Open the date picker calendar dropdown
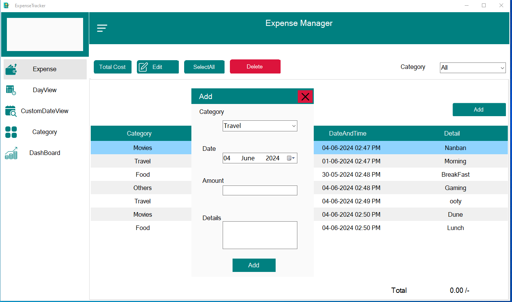Image resolution: width=512 pixels, height=302 pixels. 291,158
